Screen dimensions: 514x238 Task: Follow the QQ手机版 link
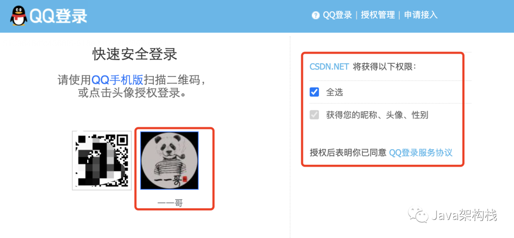click(x=118, y=79)
